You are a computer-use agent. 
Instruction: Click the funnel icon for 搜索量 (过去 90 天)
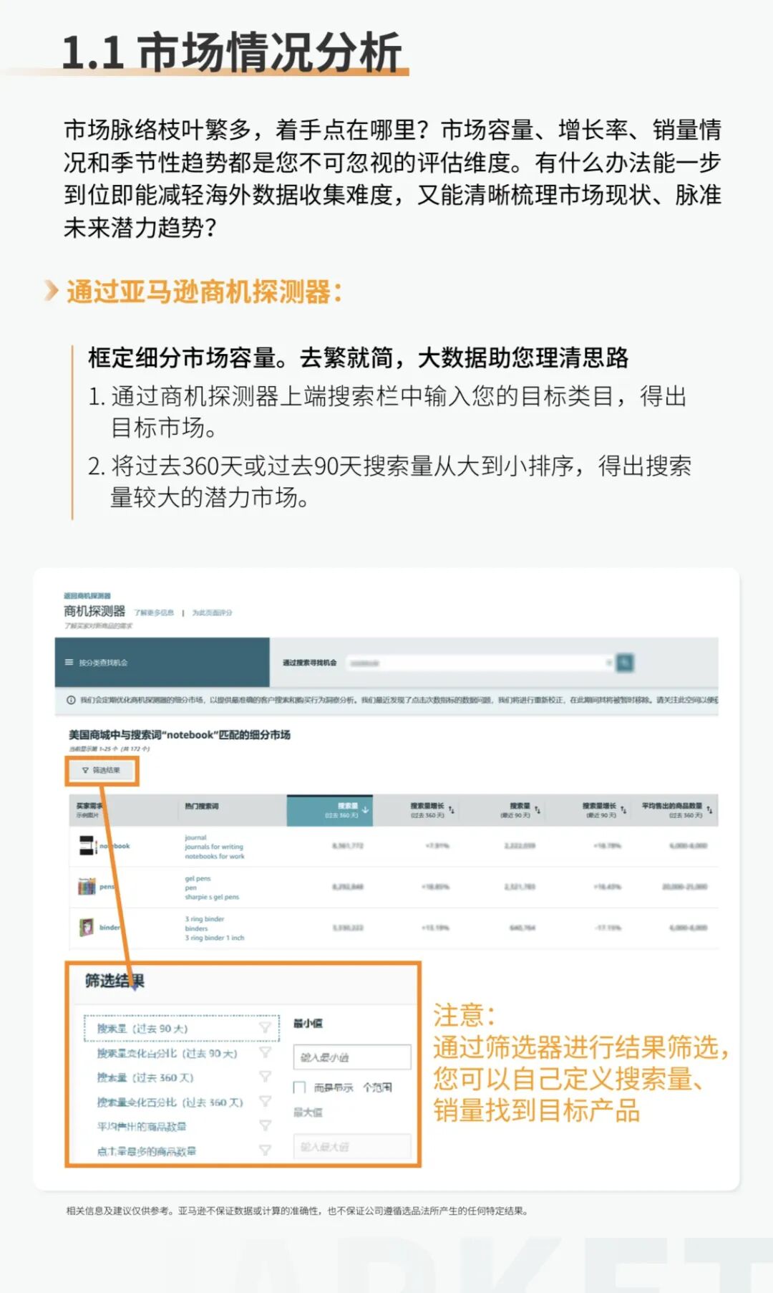point(265,1028)
